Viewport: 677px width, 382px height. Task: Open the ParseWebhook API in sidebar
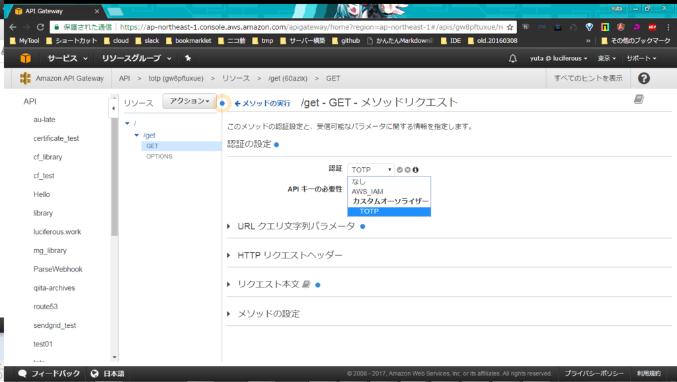[58, 269]
